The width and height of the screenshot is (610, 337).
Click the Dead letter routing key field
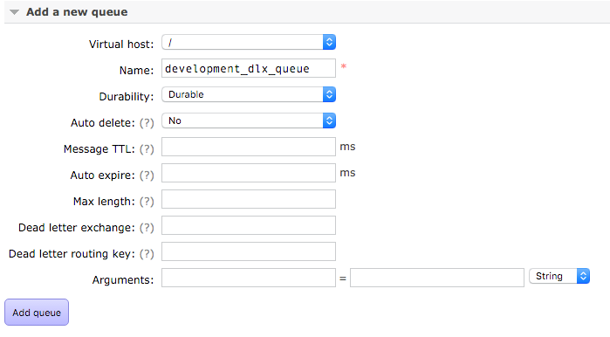(x=249, y=251)
